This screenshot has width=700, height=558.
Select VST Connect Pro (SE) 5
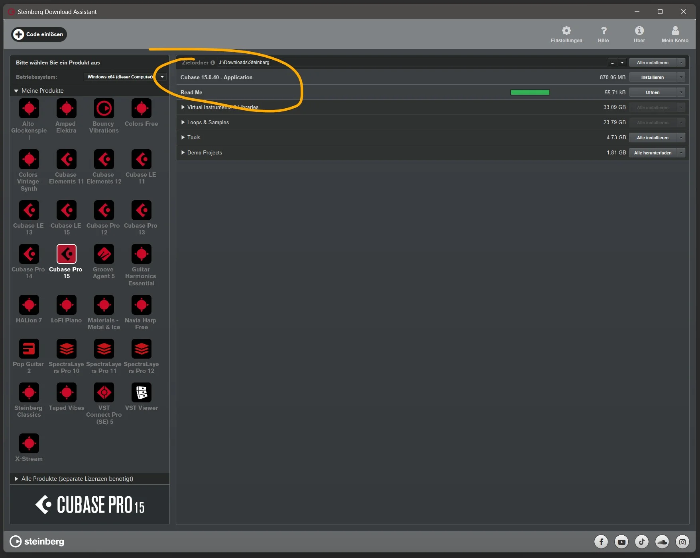coord(104,392)
